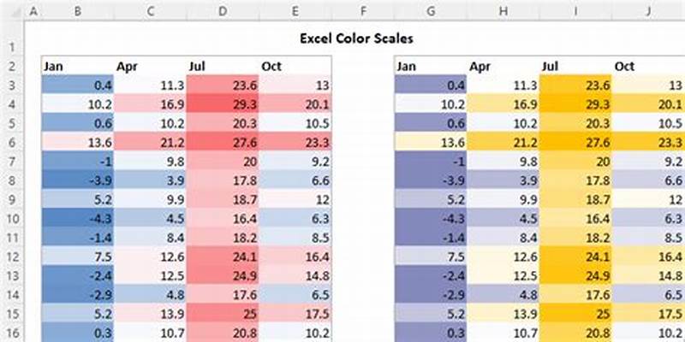Select row 9 header
Screen dimensions: 685x342
12,199
